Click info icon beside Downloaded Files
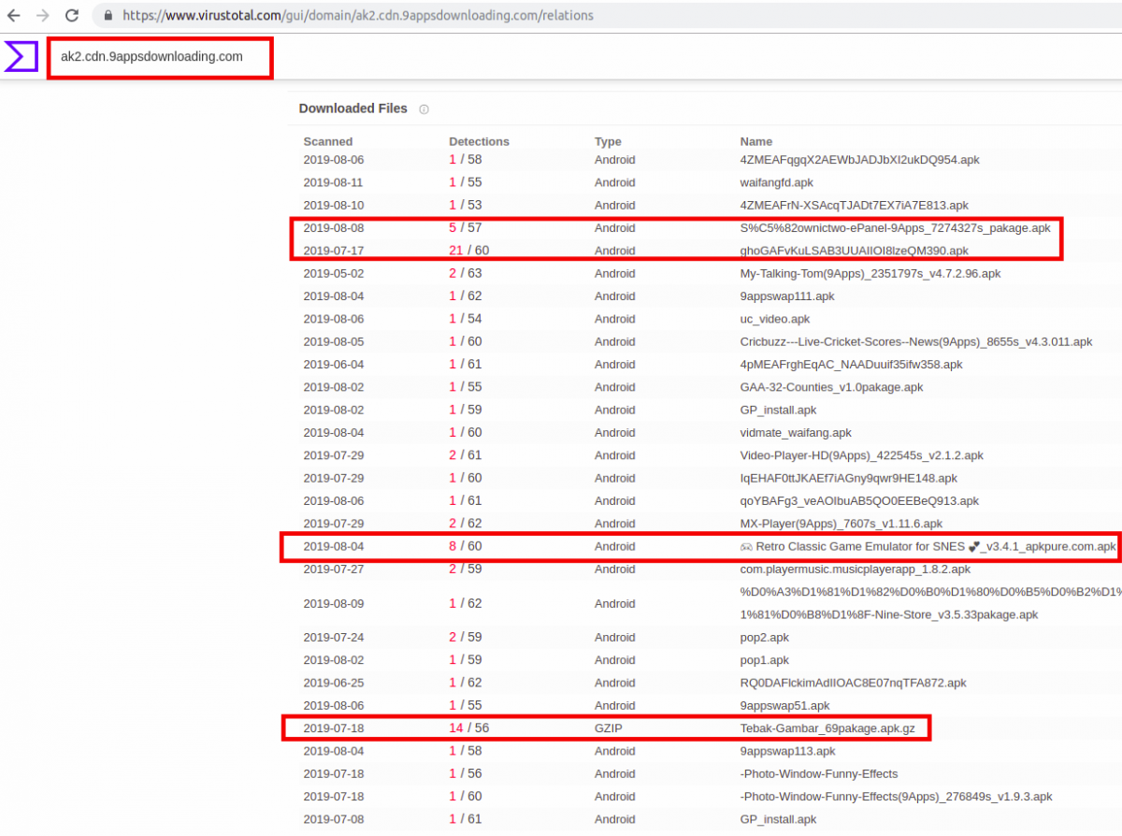The image size is (1122, 836). tap(424, 109)
